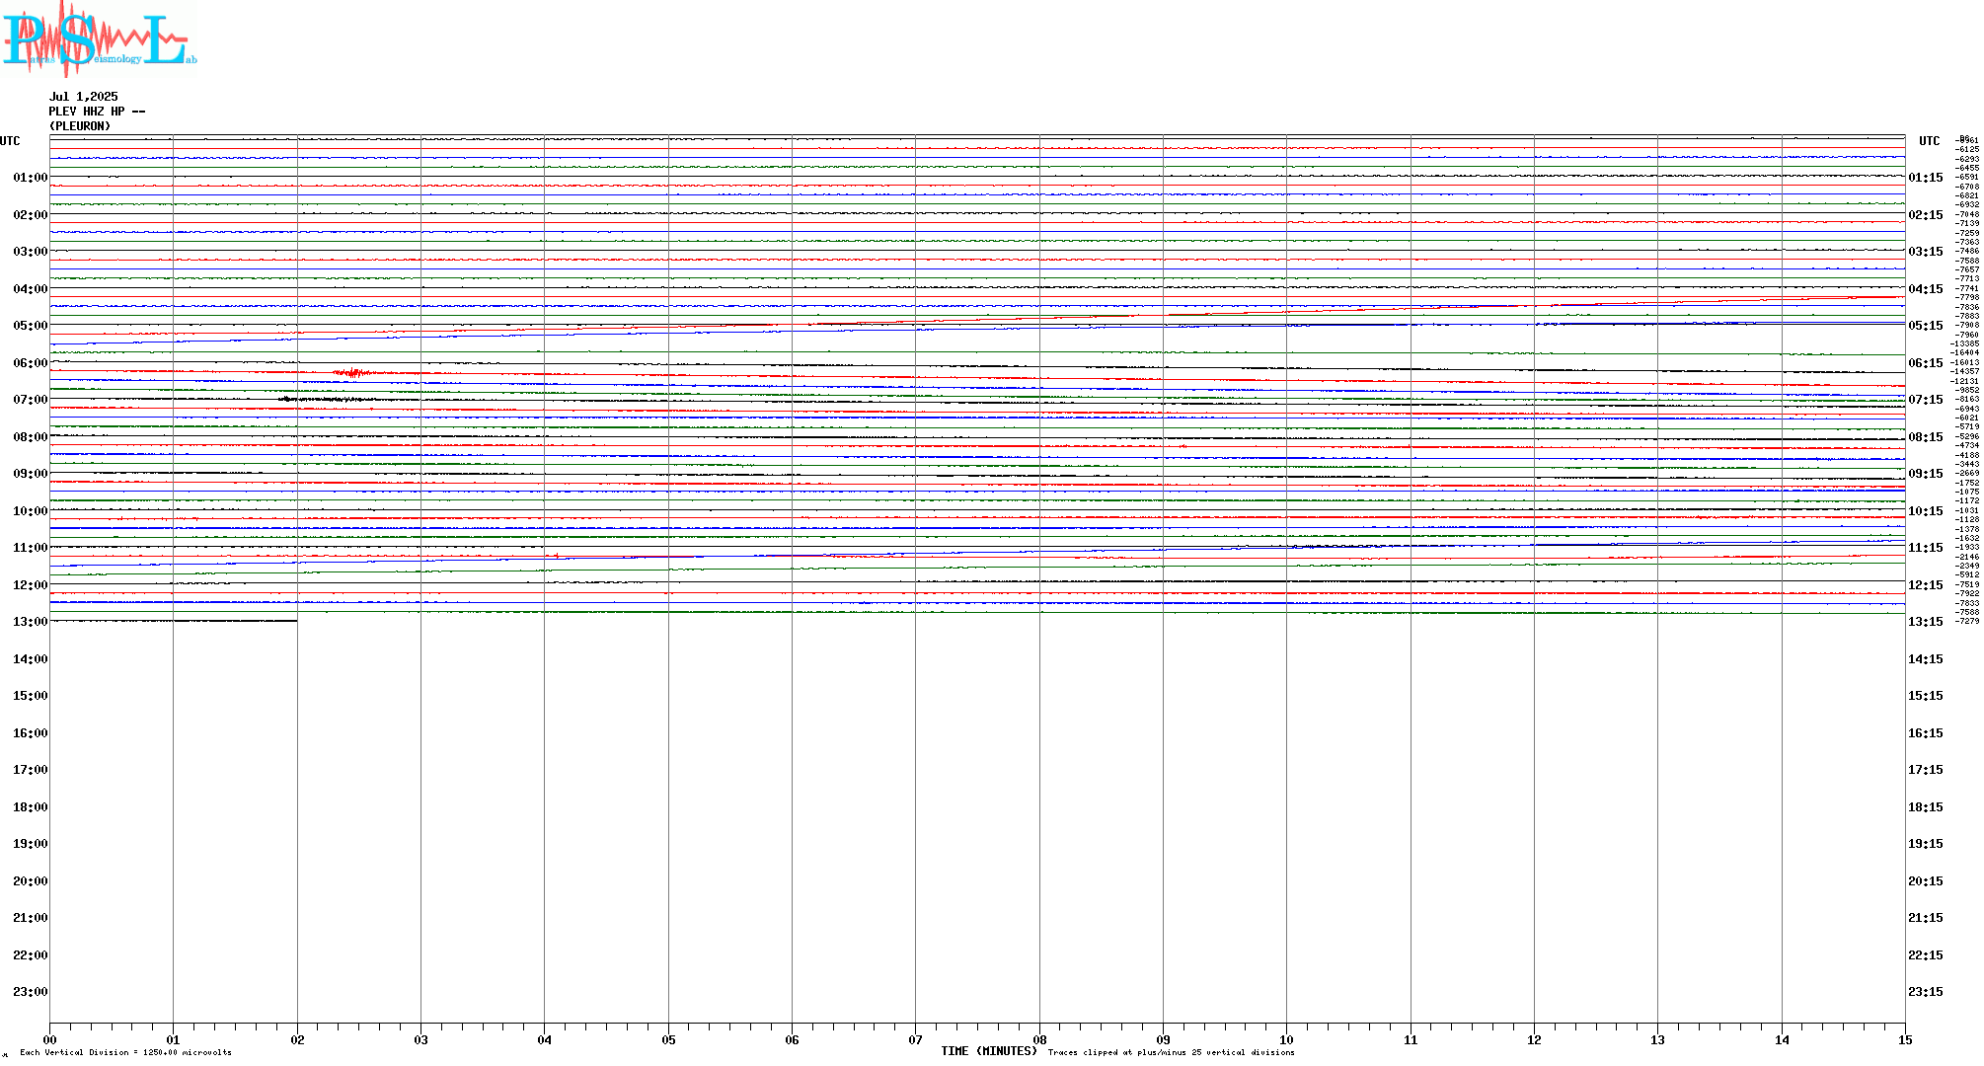Click the date label Jul 1,2025
This screenshot has height=1066, width=1984.
[84, 97]
